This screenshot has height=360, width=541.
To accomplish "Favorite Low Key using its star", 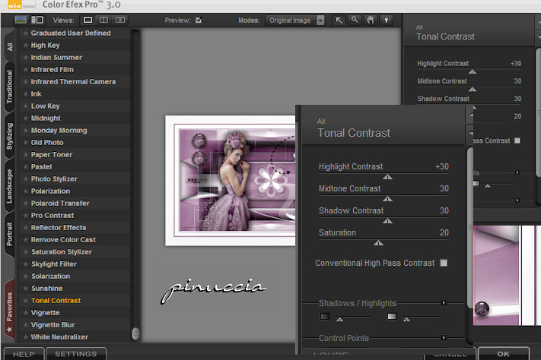I will pos(26,106).
